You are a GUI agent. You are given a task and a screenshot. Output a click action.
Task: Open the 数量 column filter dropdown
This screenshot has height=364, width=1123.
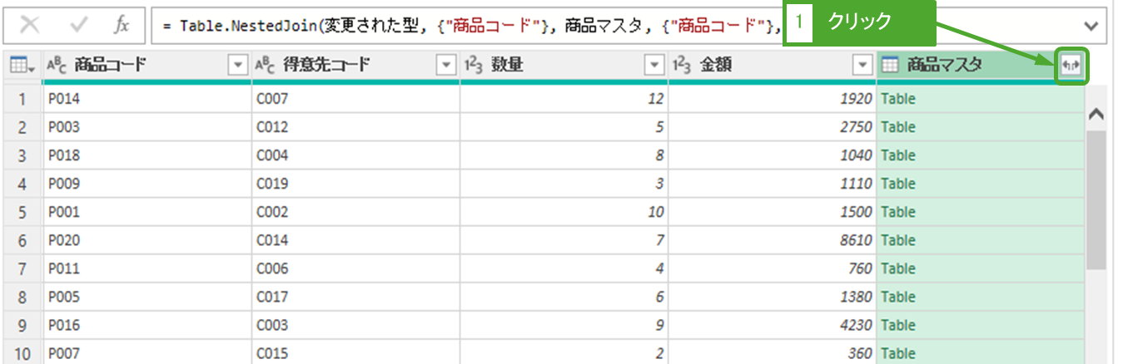point(656,66)
